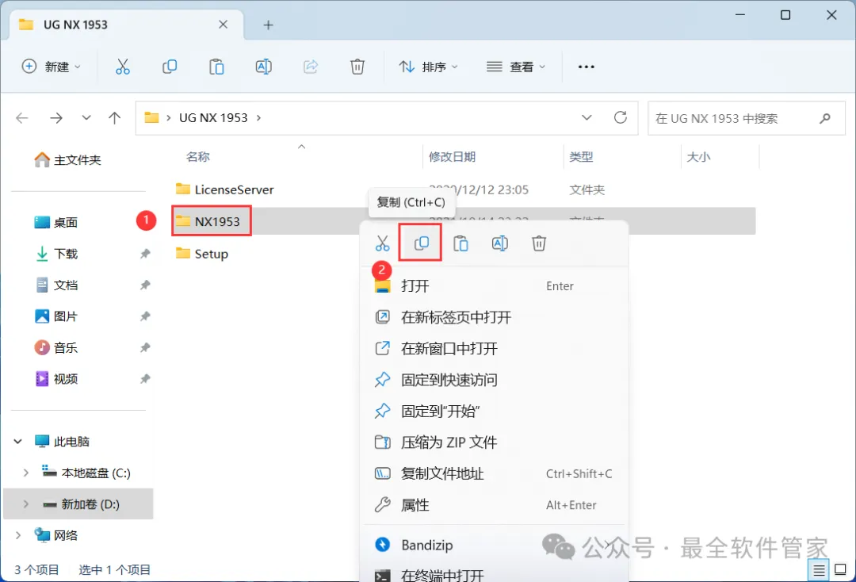Unpin 下载 using its pin icon
The image size is (856, 582).
click(x=145, y=254)
